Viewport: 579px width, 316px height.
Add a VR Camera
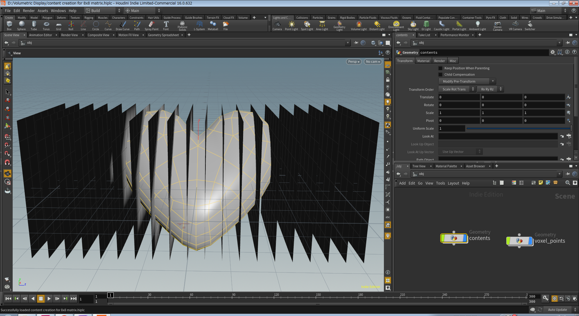[x=515, y=26]
